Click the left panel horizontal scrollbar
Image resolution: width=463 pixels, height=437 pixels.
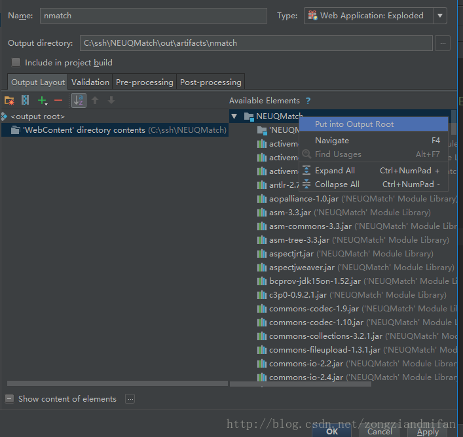click(x=117, y=383)
